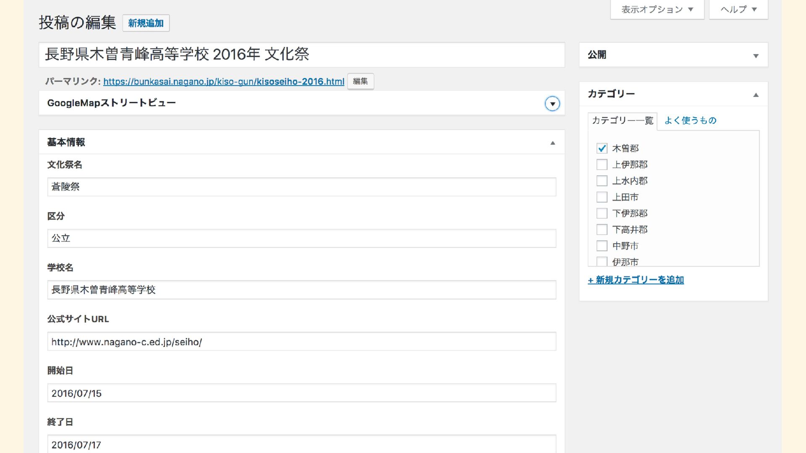Expand the 公開 panel
Screen dimensions: 806x453
(756, 56)
